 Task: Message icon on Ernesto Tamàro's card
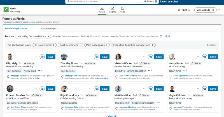point(42,89)
